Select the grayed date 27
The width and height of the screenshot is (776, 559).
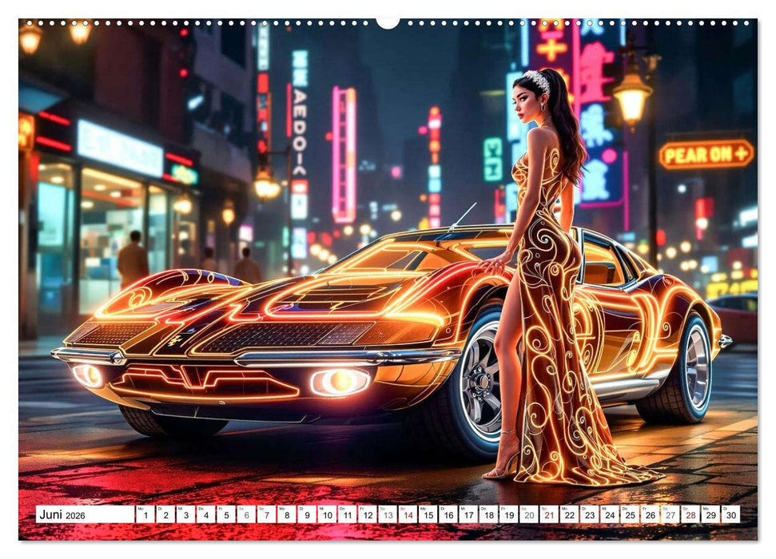click(670, 515)
